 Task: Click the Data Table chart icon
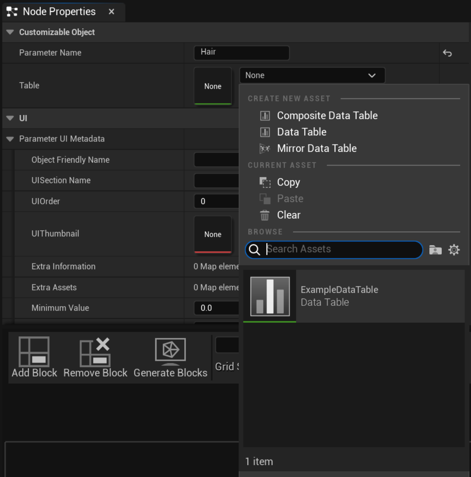(265, 132)
